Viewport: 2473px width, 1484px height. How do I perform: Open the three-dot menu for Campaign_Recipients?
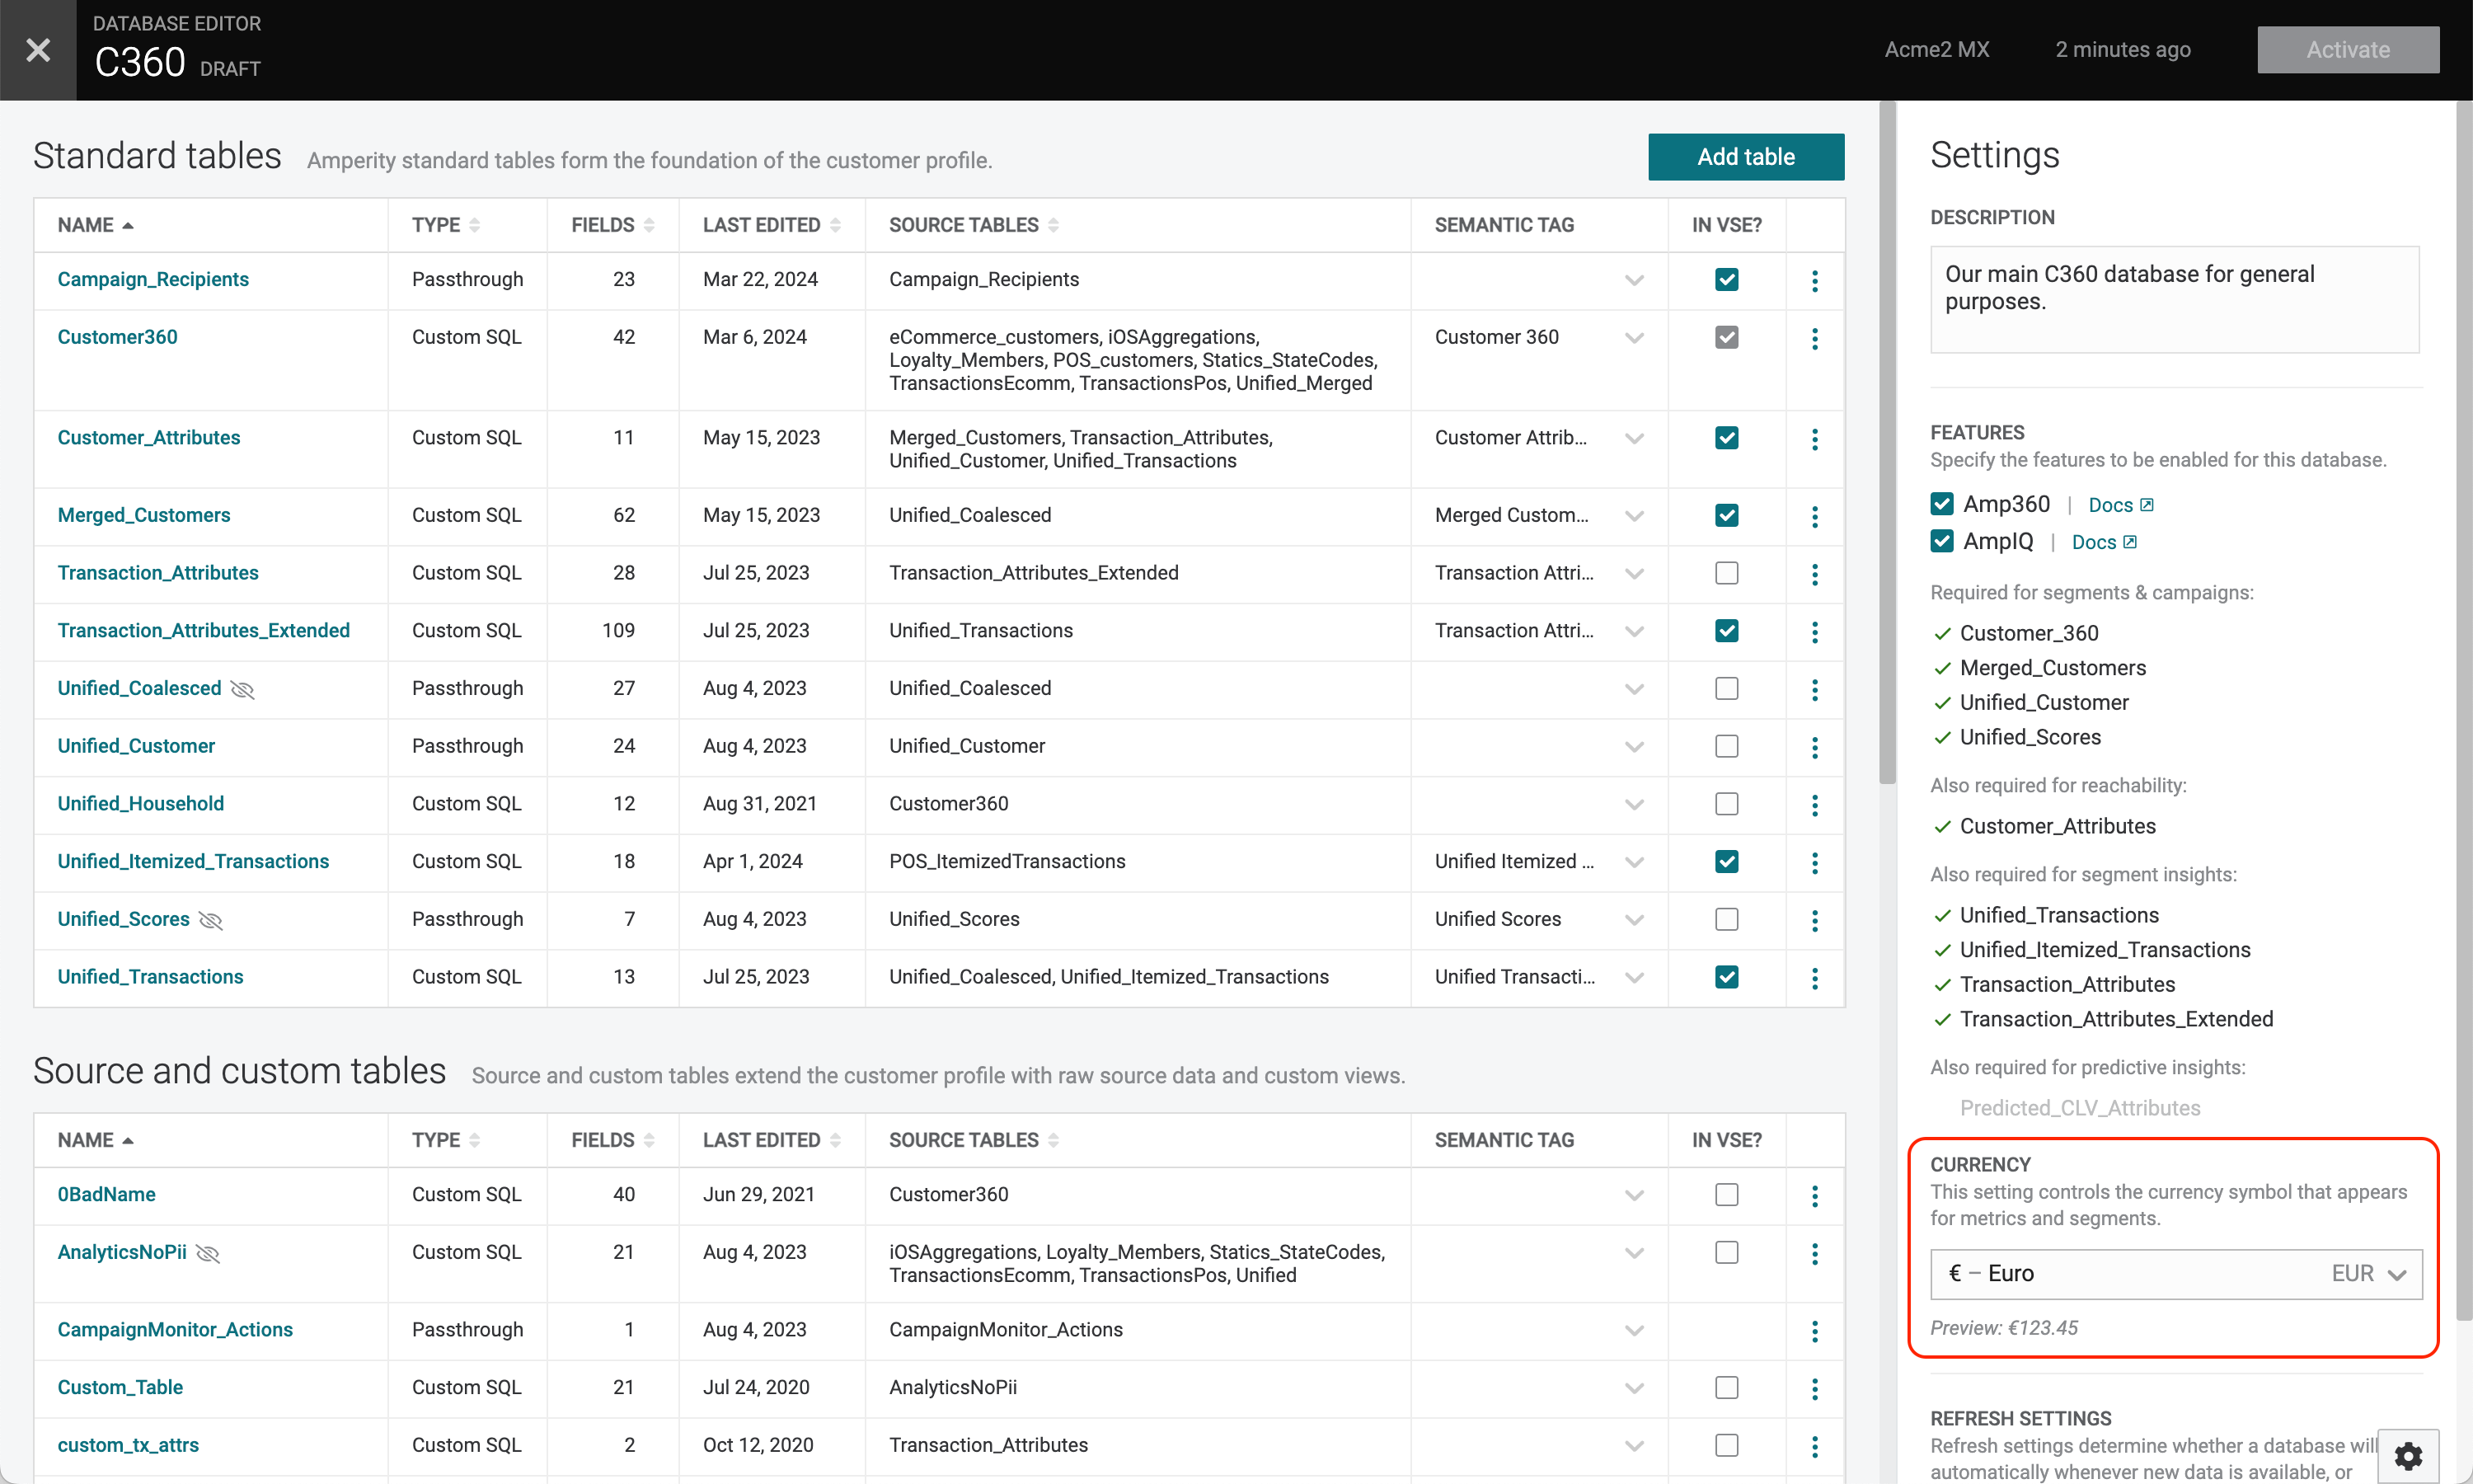pos(1814,280)
